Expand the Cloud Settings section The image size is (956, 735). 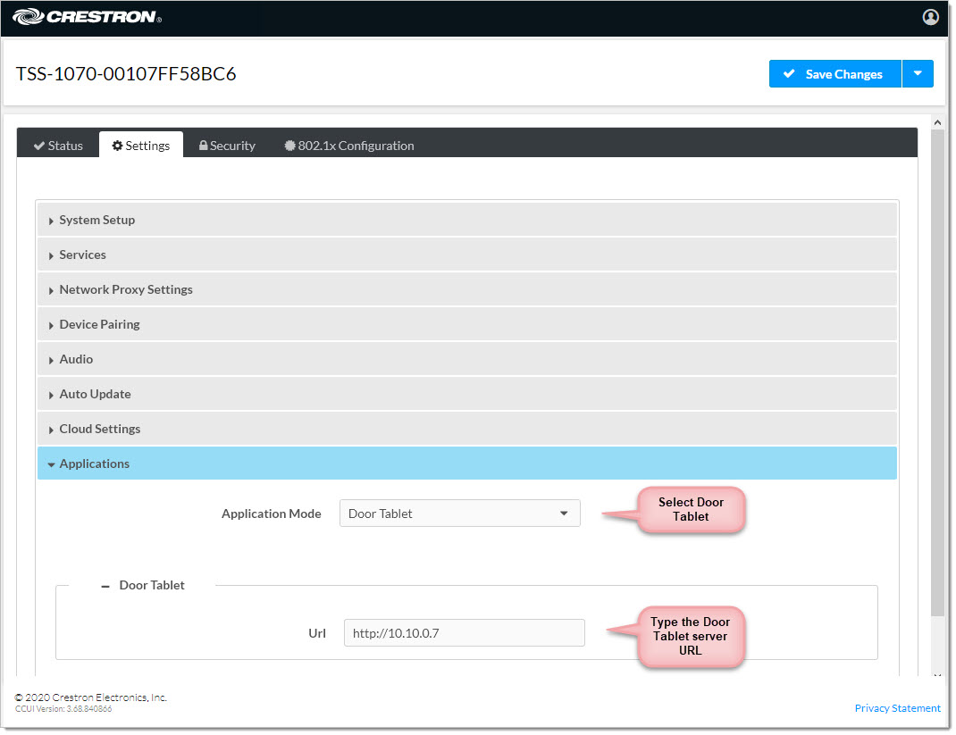click(99, 429)
